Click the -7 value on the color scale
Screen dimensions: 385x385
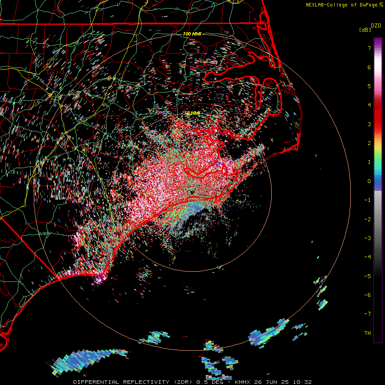367,314
